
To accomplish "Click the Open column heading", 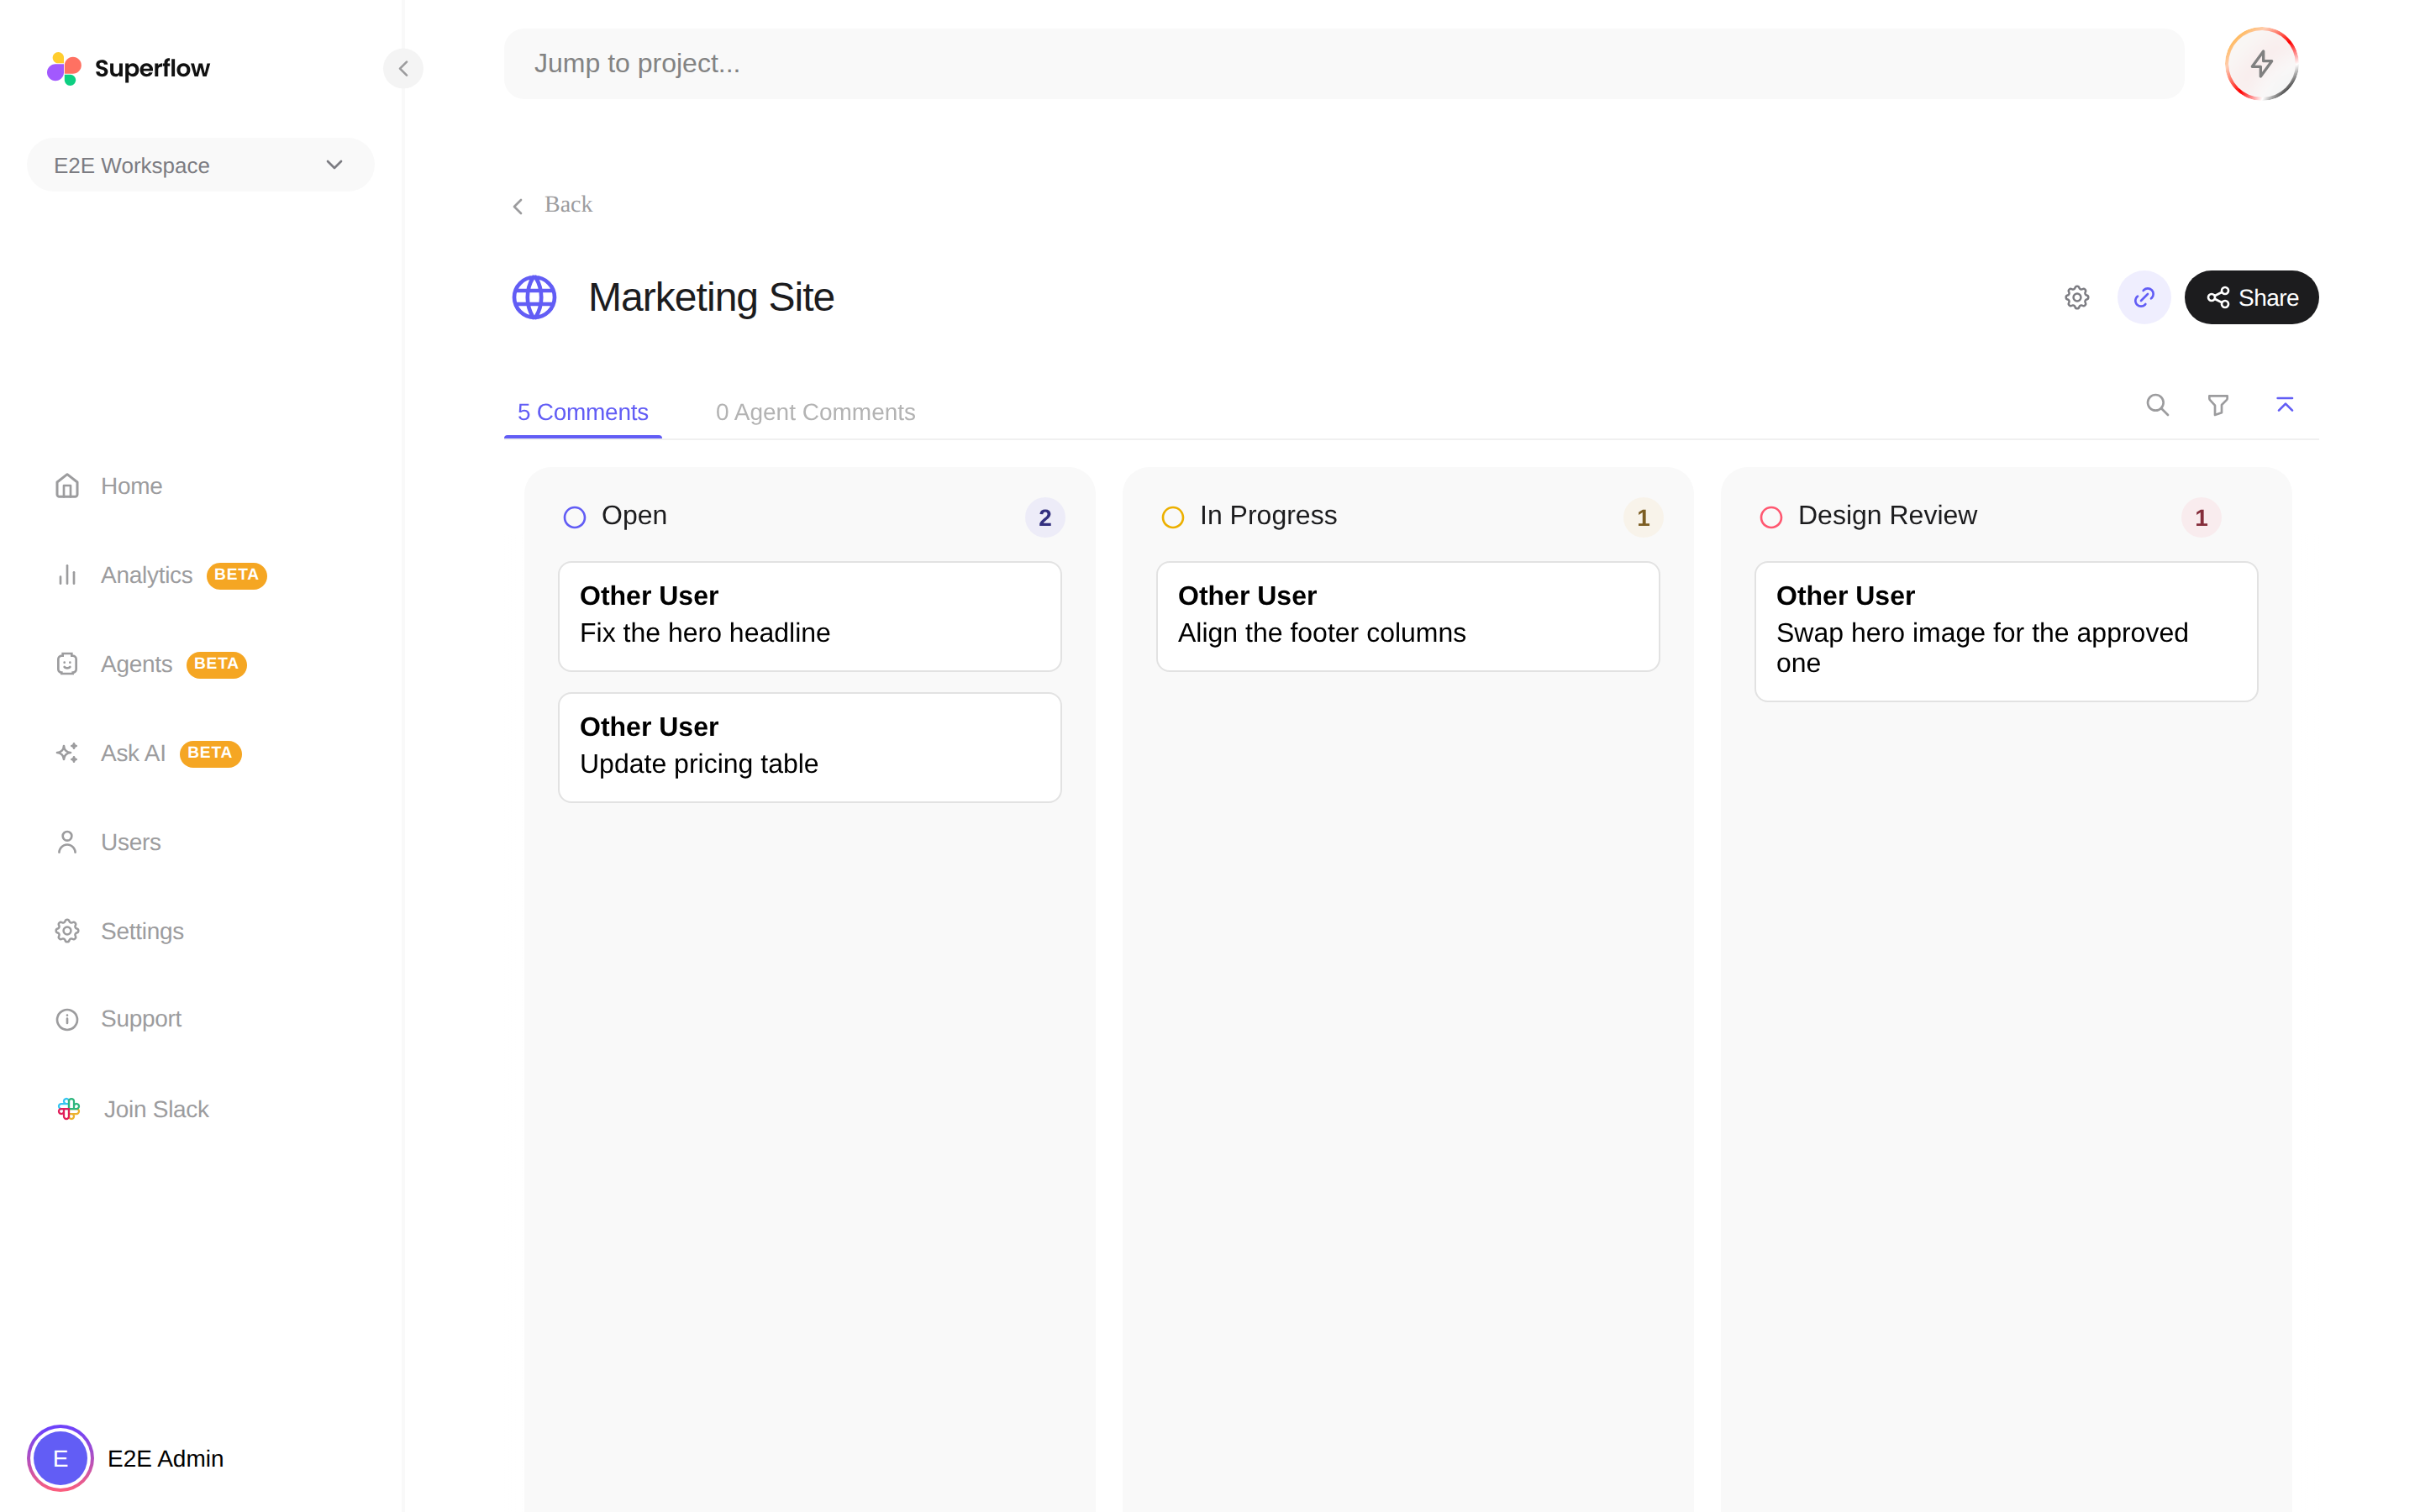I will click(x=634, y=515).
